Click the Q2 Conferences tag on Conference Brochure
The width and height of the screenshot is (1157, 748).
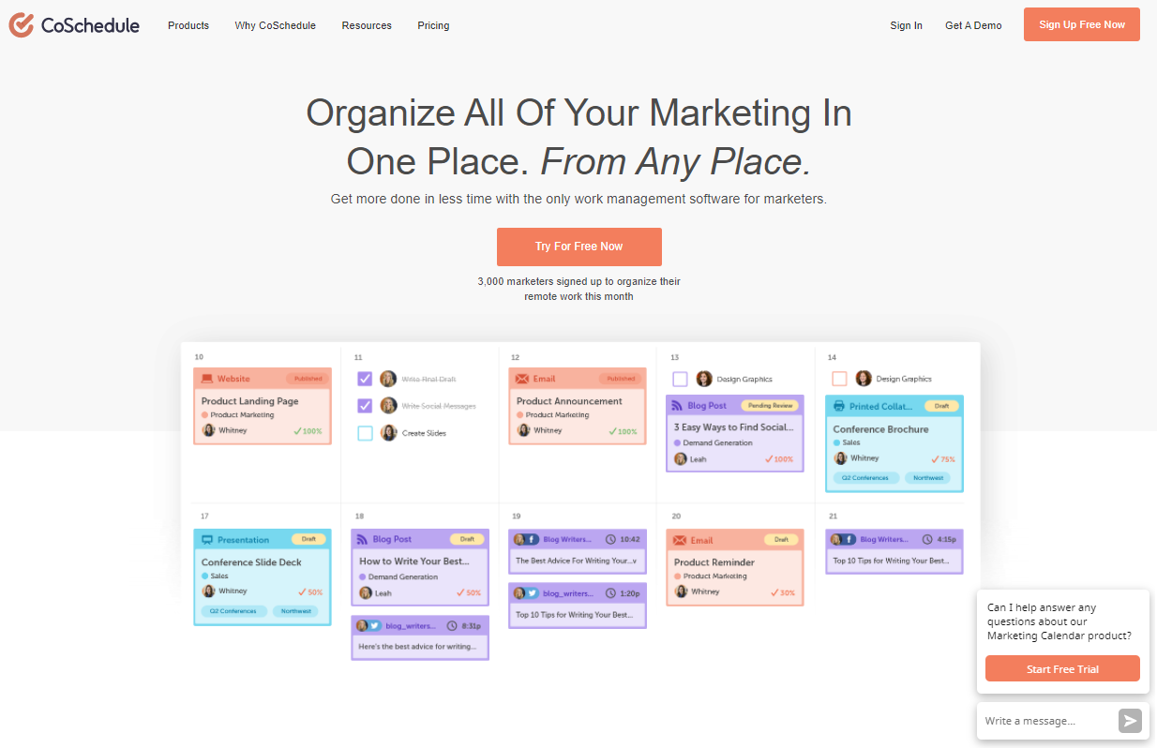[x=865, y=478]
